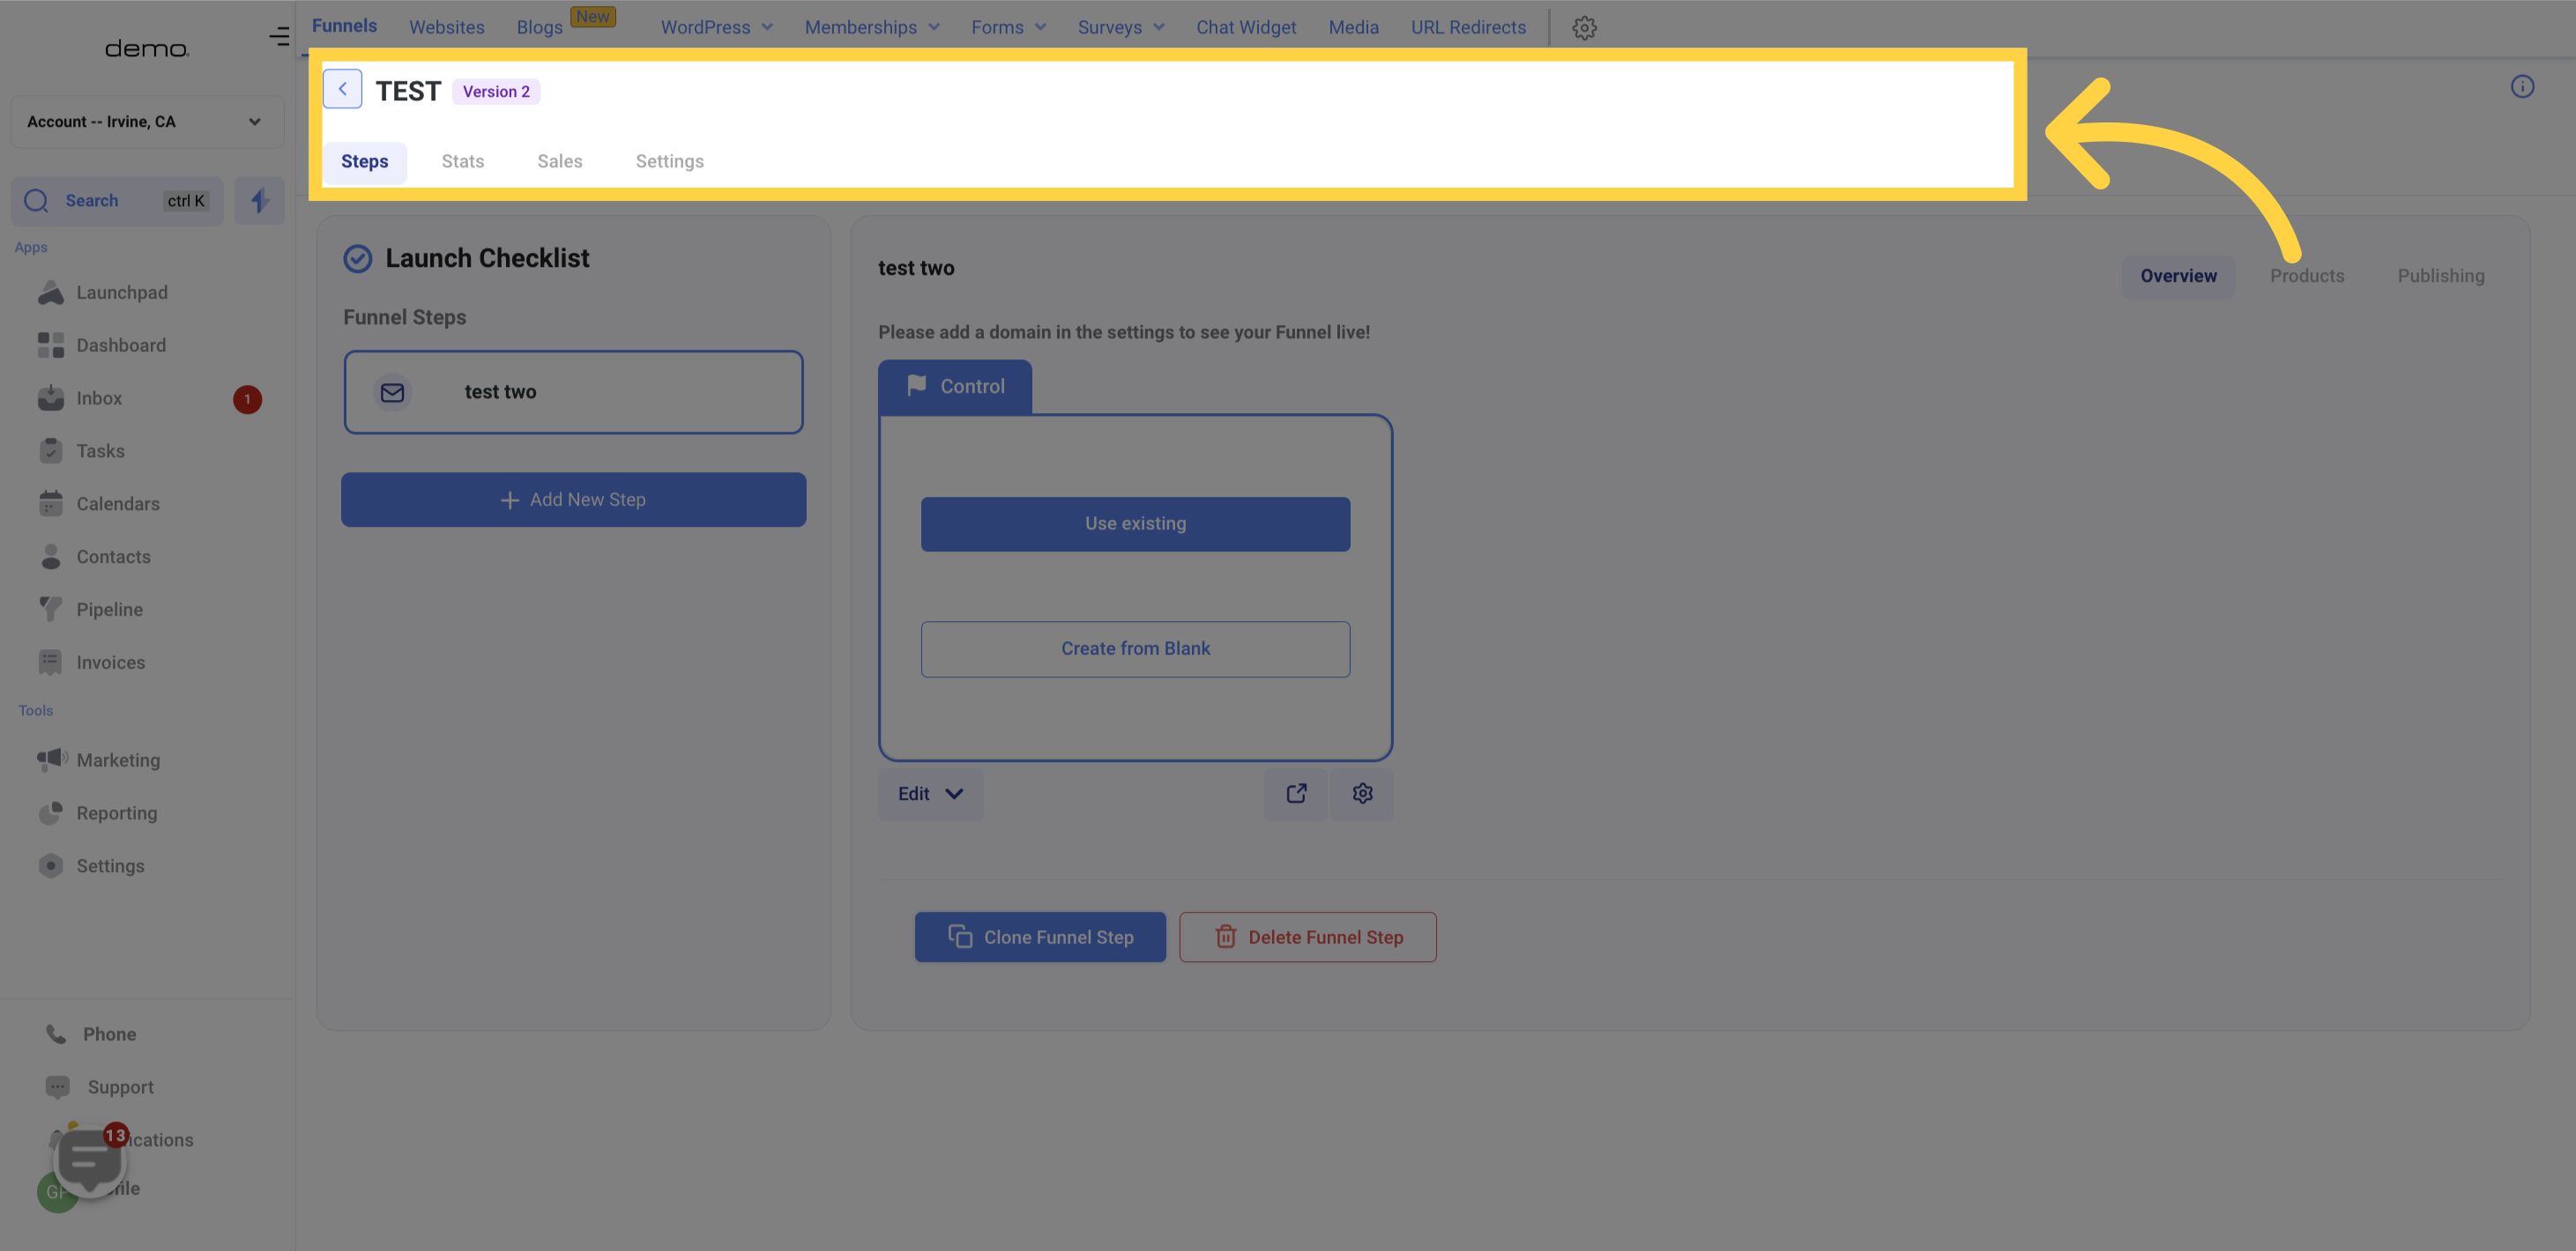Viewport: 2576px width, 1251px height.
Task: Click the Search field in sidebar
Action: [x=117, y=201]
